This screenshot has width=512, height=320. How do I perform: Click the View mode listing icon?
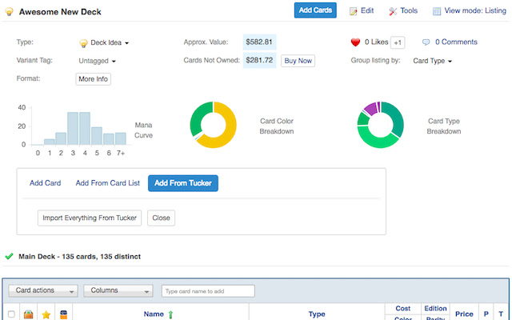[437, 11]
